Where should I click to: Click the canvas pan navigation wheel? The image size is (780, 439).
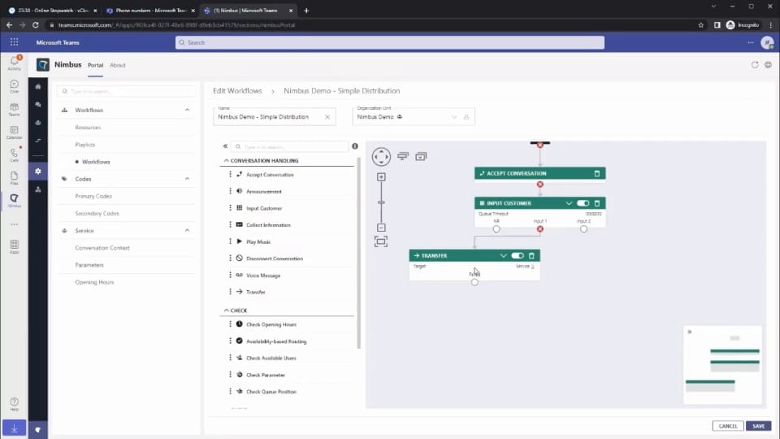point(381,157)
